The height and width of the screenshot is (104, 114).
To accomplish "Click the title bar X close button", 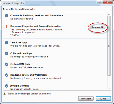I will pos(108,2).
